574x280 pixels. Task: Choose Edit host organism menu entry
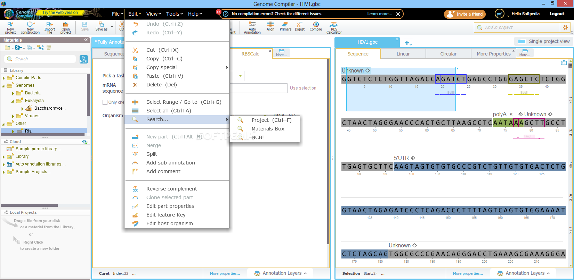click(x=177, y=223)
